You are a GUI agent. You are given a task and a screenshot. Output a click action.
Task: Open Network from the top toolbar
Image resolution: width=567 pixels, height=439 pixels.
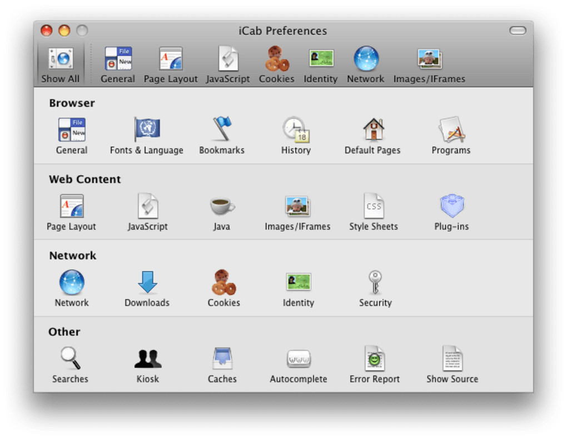coord(366,65)
